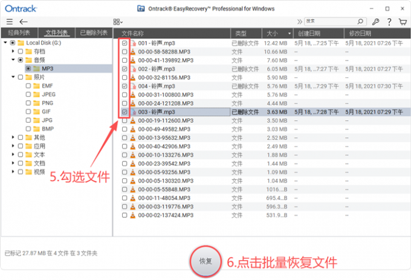Check the PNG folder checkbox
The image size is (411, 280).
tap(28, 103)
